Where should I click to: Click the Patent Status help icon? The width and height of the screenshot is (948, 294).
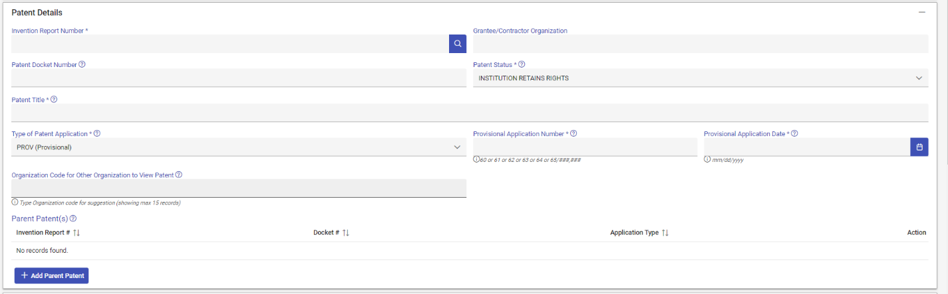pos(522,64)
